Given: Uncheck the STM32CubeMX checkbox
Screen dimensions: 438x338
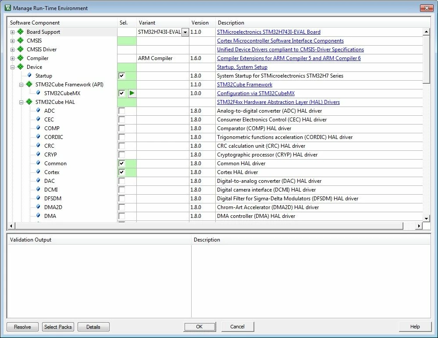Looking at the screenshot, I should pyautogui.click(x=121, y=93).
